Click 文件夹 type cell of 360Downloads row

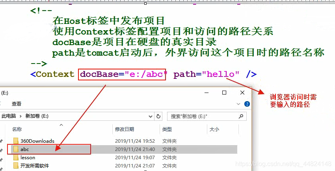click(x=169, y=141)
